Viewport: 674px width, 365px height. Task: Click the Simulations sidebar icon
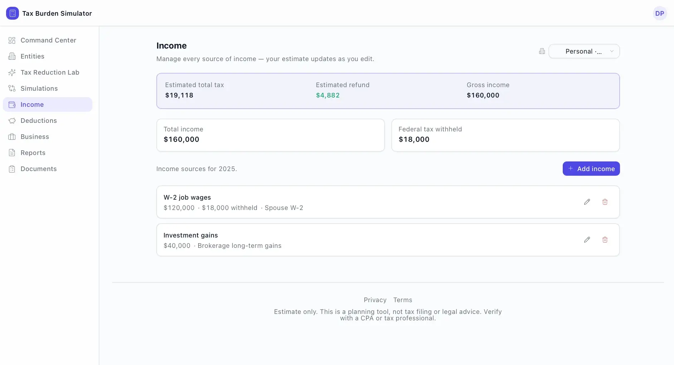pos(12,89)
